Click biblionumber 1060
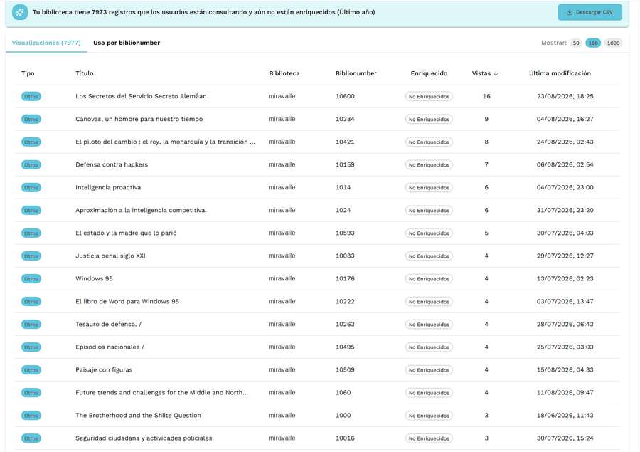Screen dimensions: 640x452 click(x=343, y=393)
